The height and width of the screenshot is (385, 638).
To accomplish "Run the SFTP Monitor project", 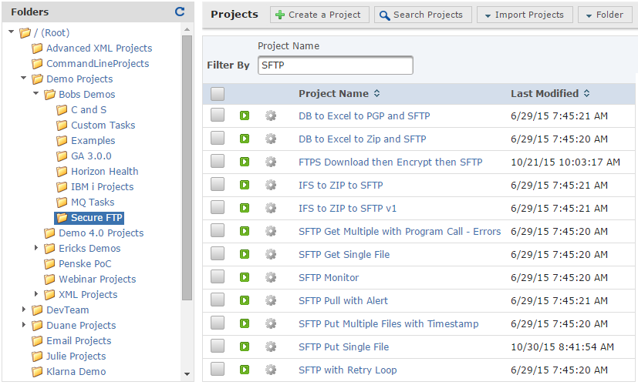I will pyautogui.click(x=245, y=278).
